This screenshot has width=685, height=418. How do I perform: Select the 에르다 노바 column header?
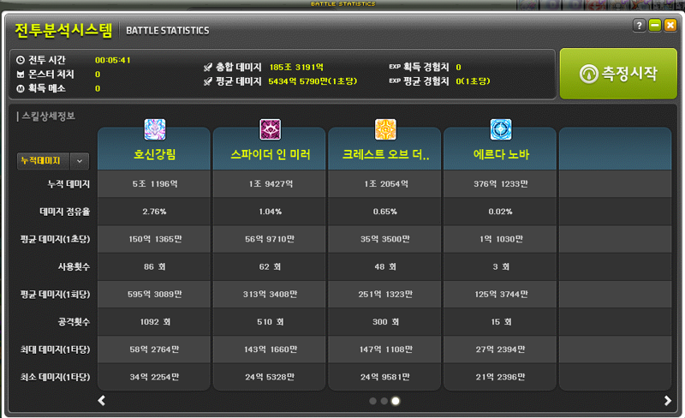click(500, 149)
